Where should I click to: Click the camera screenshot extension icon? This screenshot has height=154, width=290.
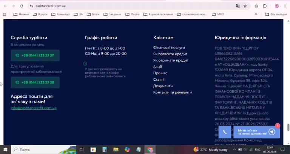coord(256,6)
